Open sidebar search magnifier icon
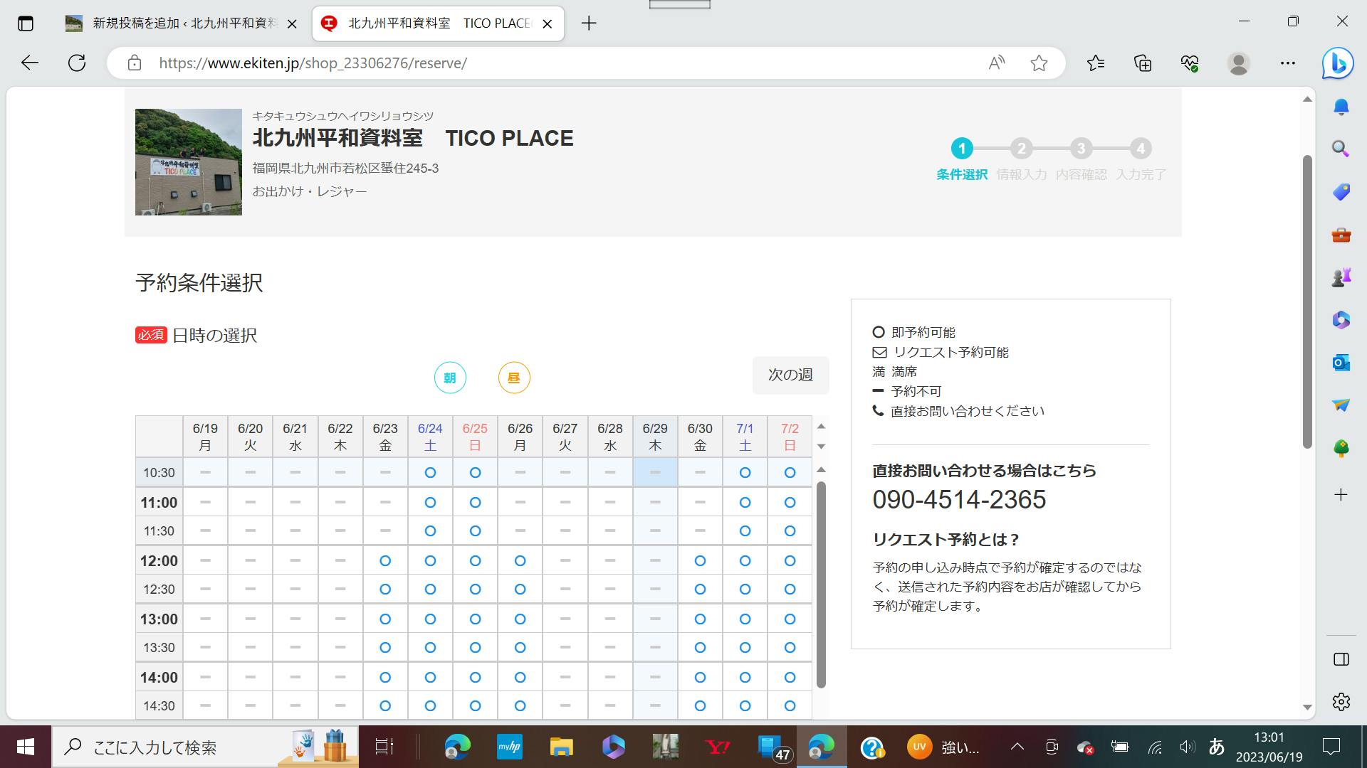 pos(1341,149)
